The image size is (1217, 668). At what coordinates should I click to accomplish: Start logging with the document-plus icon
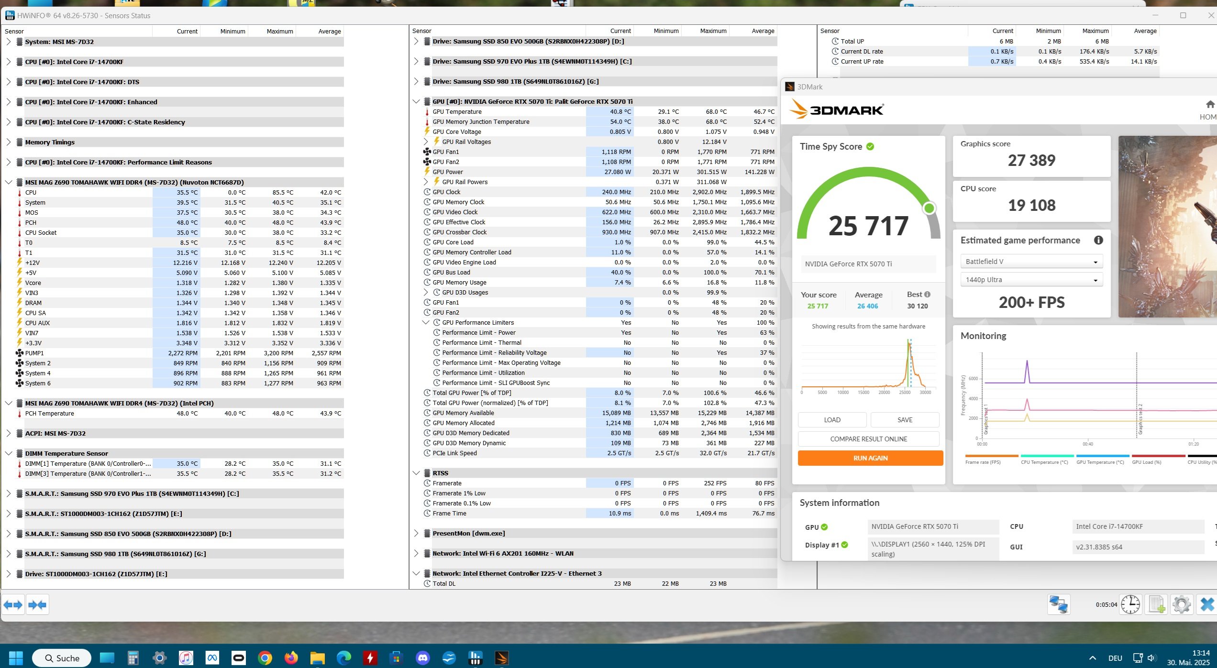click(x=1156, y=604)
